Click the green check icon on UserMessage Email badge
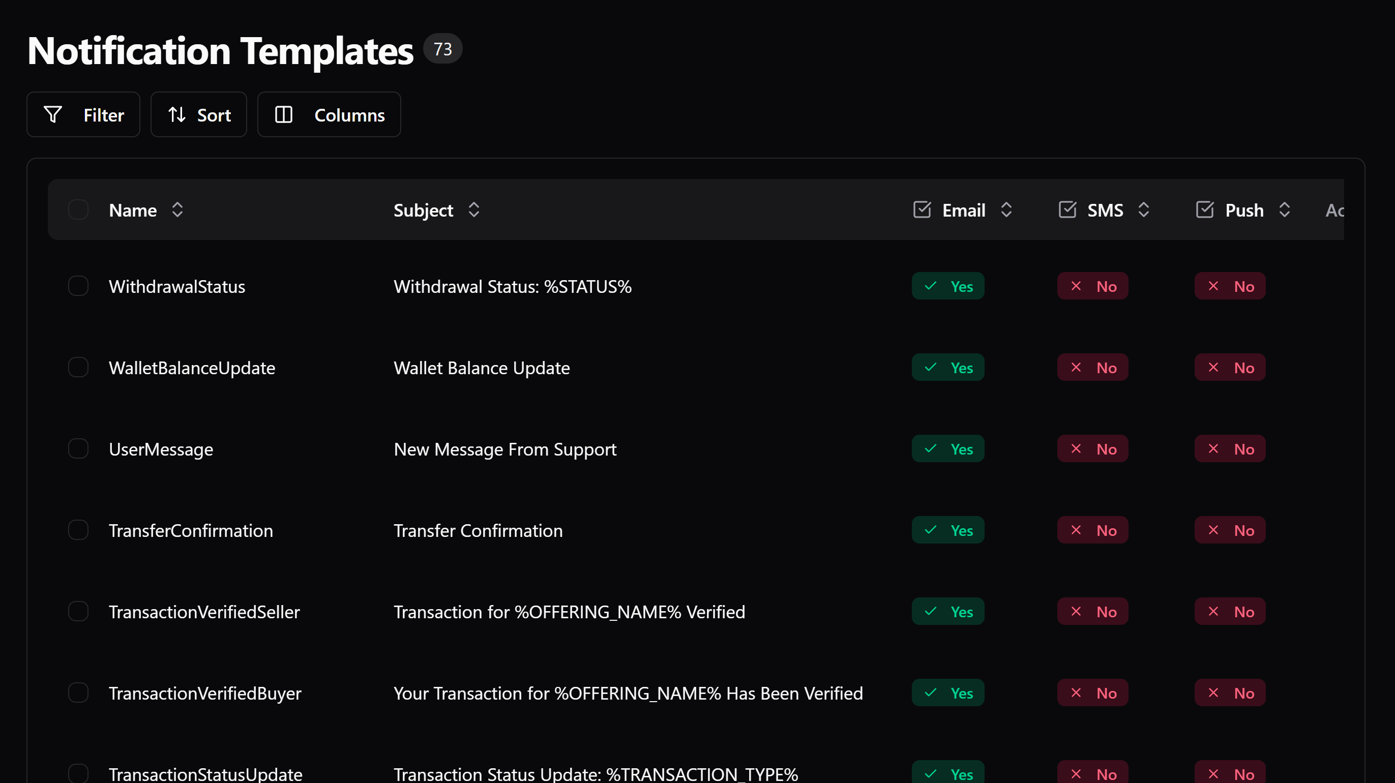 click(x=930, y=448)
